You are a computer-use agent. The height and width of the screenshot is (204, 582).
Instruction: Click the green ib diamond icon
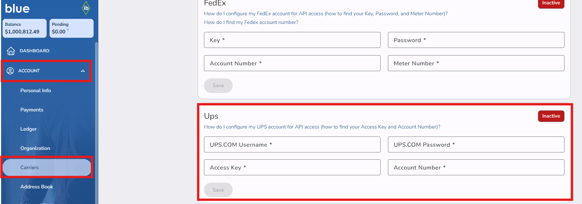pos(86,8)
